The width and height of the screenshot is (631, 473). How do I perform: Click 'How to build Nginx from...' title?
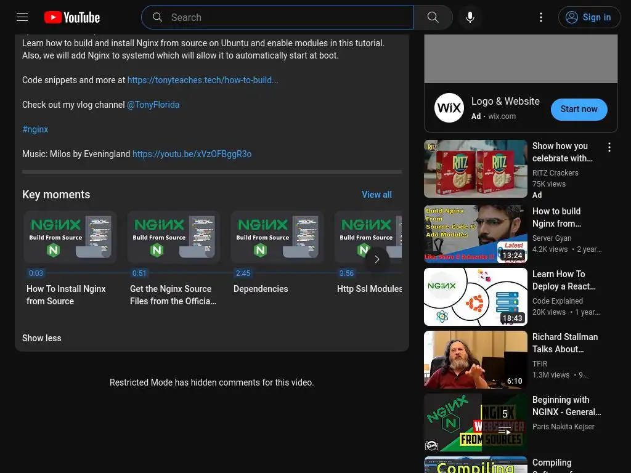pos(556,217)
